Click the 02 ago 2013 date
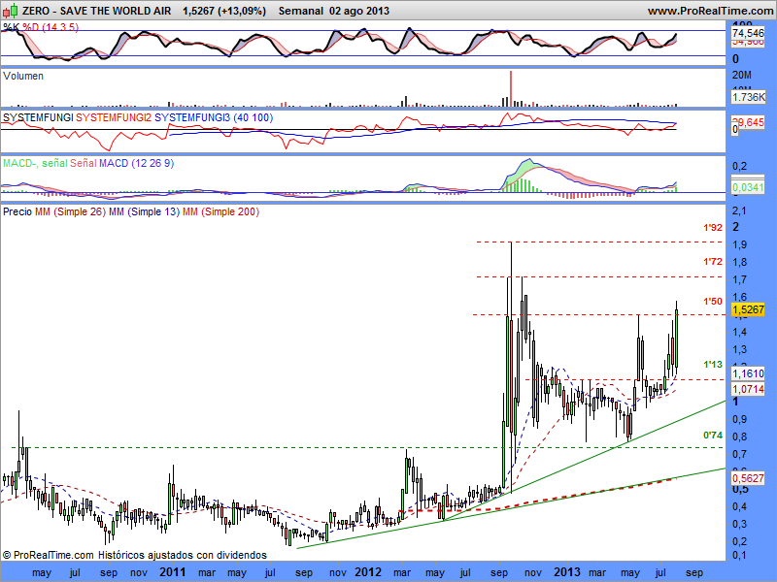Image resolution: width=777 pixels, height=582 pixels. pos(359,11)
